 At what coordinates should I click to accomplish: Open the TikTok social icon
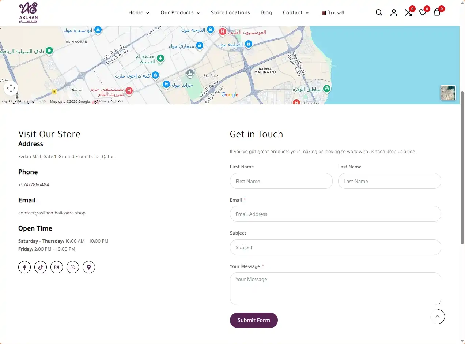point(41,267)
